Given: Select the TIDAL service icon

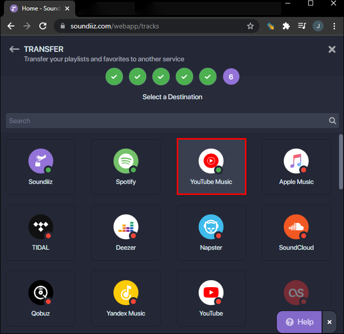Looking at the screenshot, I should click(x=41, y=232).
